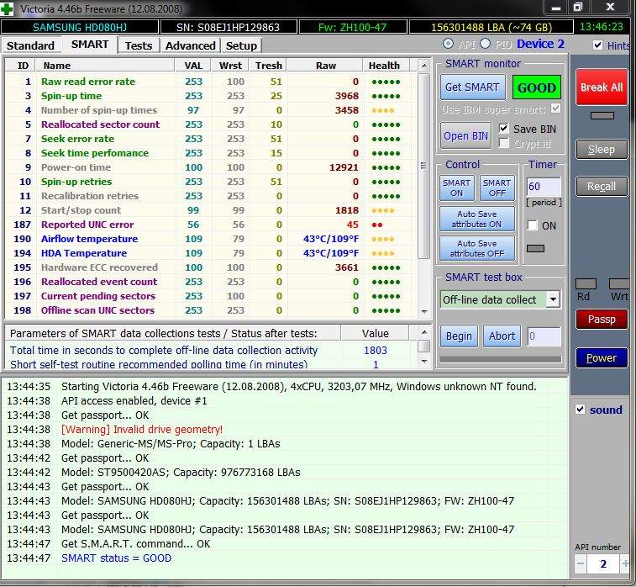This screenshot has height=587, width=636.
Task: Click the timer period input field
Action: point(542,187)
